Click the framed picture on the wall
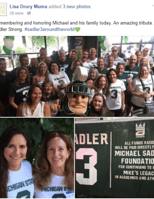The image size is (154, 199). 79,43
